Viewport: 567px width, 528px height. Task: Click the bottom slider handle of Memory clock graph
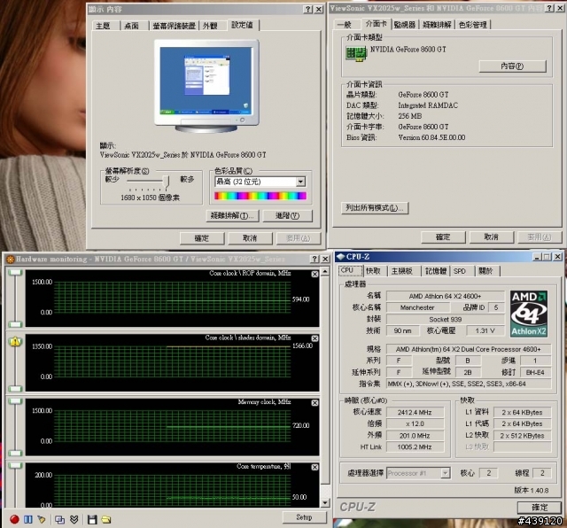[x=16, y=453]
